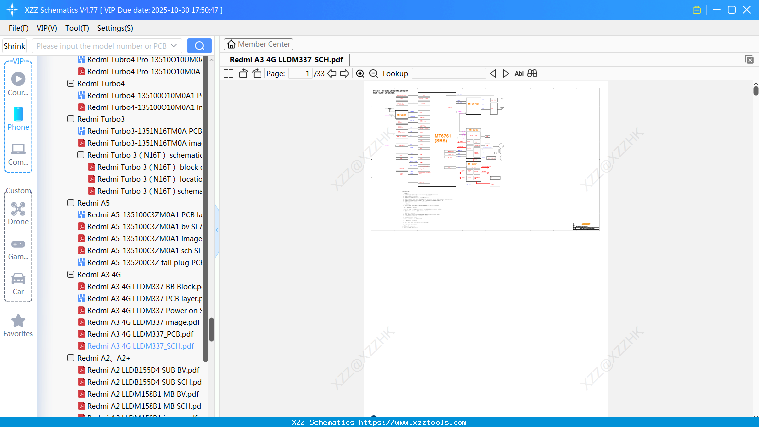This screenshot has width=759, height=427.
Task: Open Redmi A3 4G LLDM337 Power on file
Action: point(145,311)
